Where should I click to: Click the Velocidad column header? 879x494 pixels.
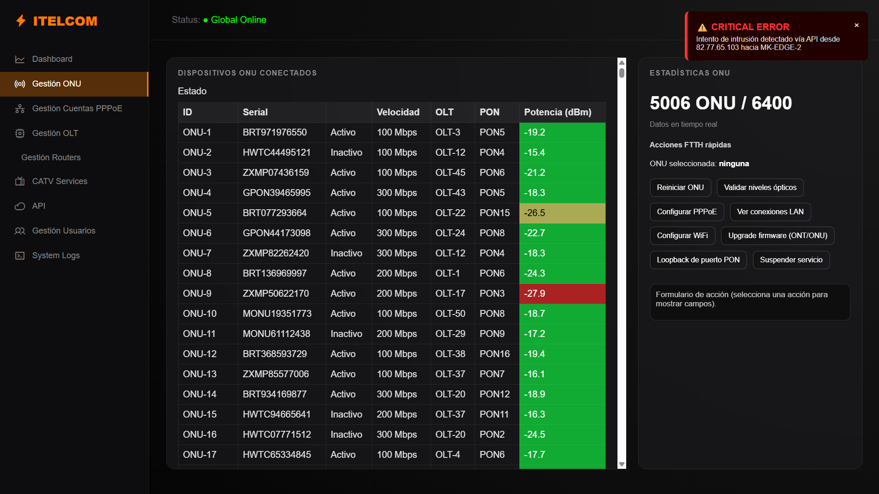401,112
